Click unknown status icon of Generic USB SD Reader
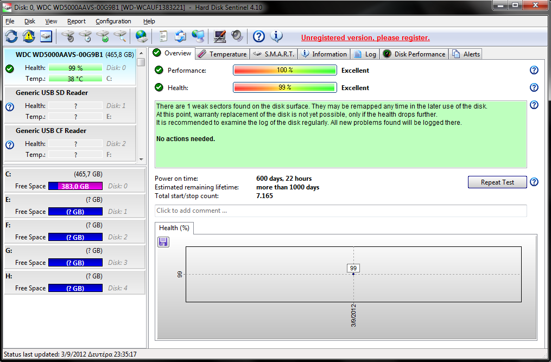 tap(10, 107)
